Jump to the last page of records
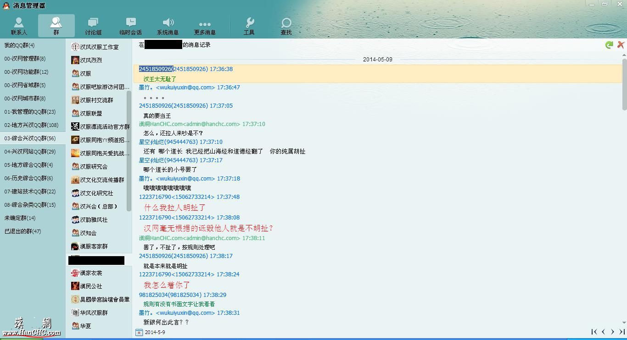 pos(622,332)
